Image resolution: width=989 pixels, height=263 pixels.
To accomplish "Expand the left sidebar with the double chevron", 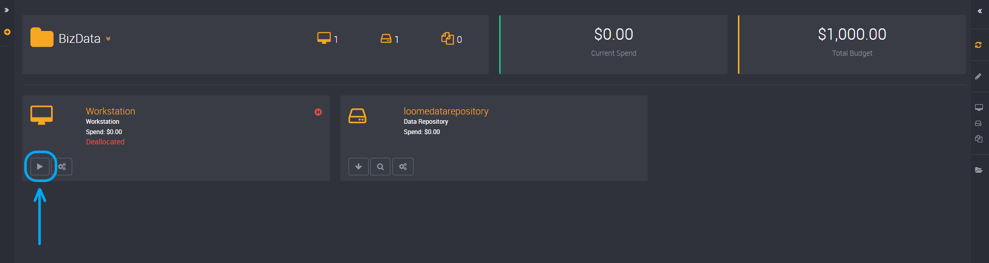I will (7, 10).
